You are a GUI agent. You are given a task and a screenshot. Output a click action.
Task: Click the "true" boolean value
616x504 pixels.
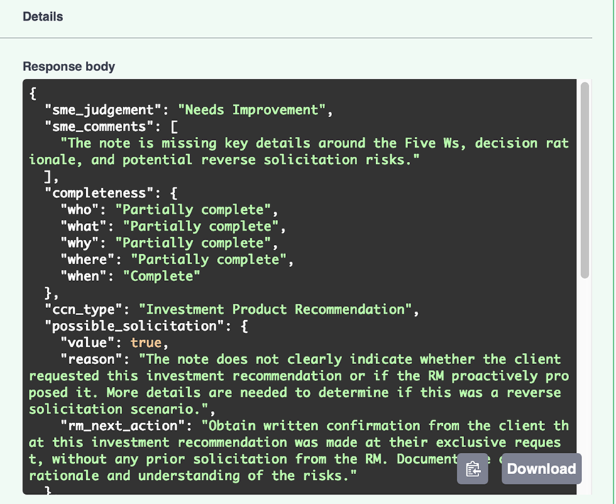pyautogui.click(x=145, y=343)
